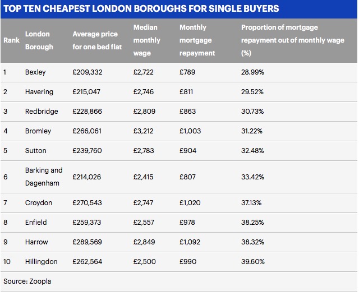Select Sutton's mortgage repayment £904
Viewport: 359px width, 296px height.
(x=187, y=151)
